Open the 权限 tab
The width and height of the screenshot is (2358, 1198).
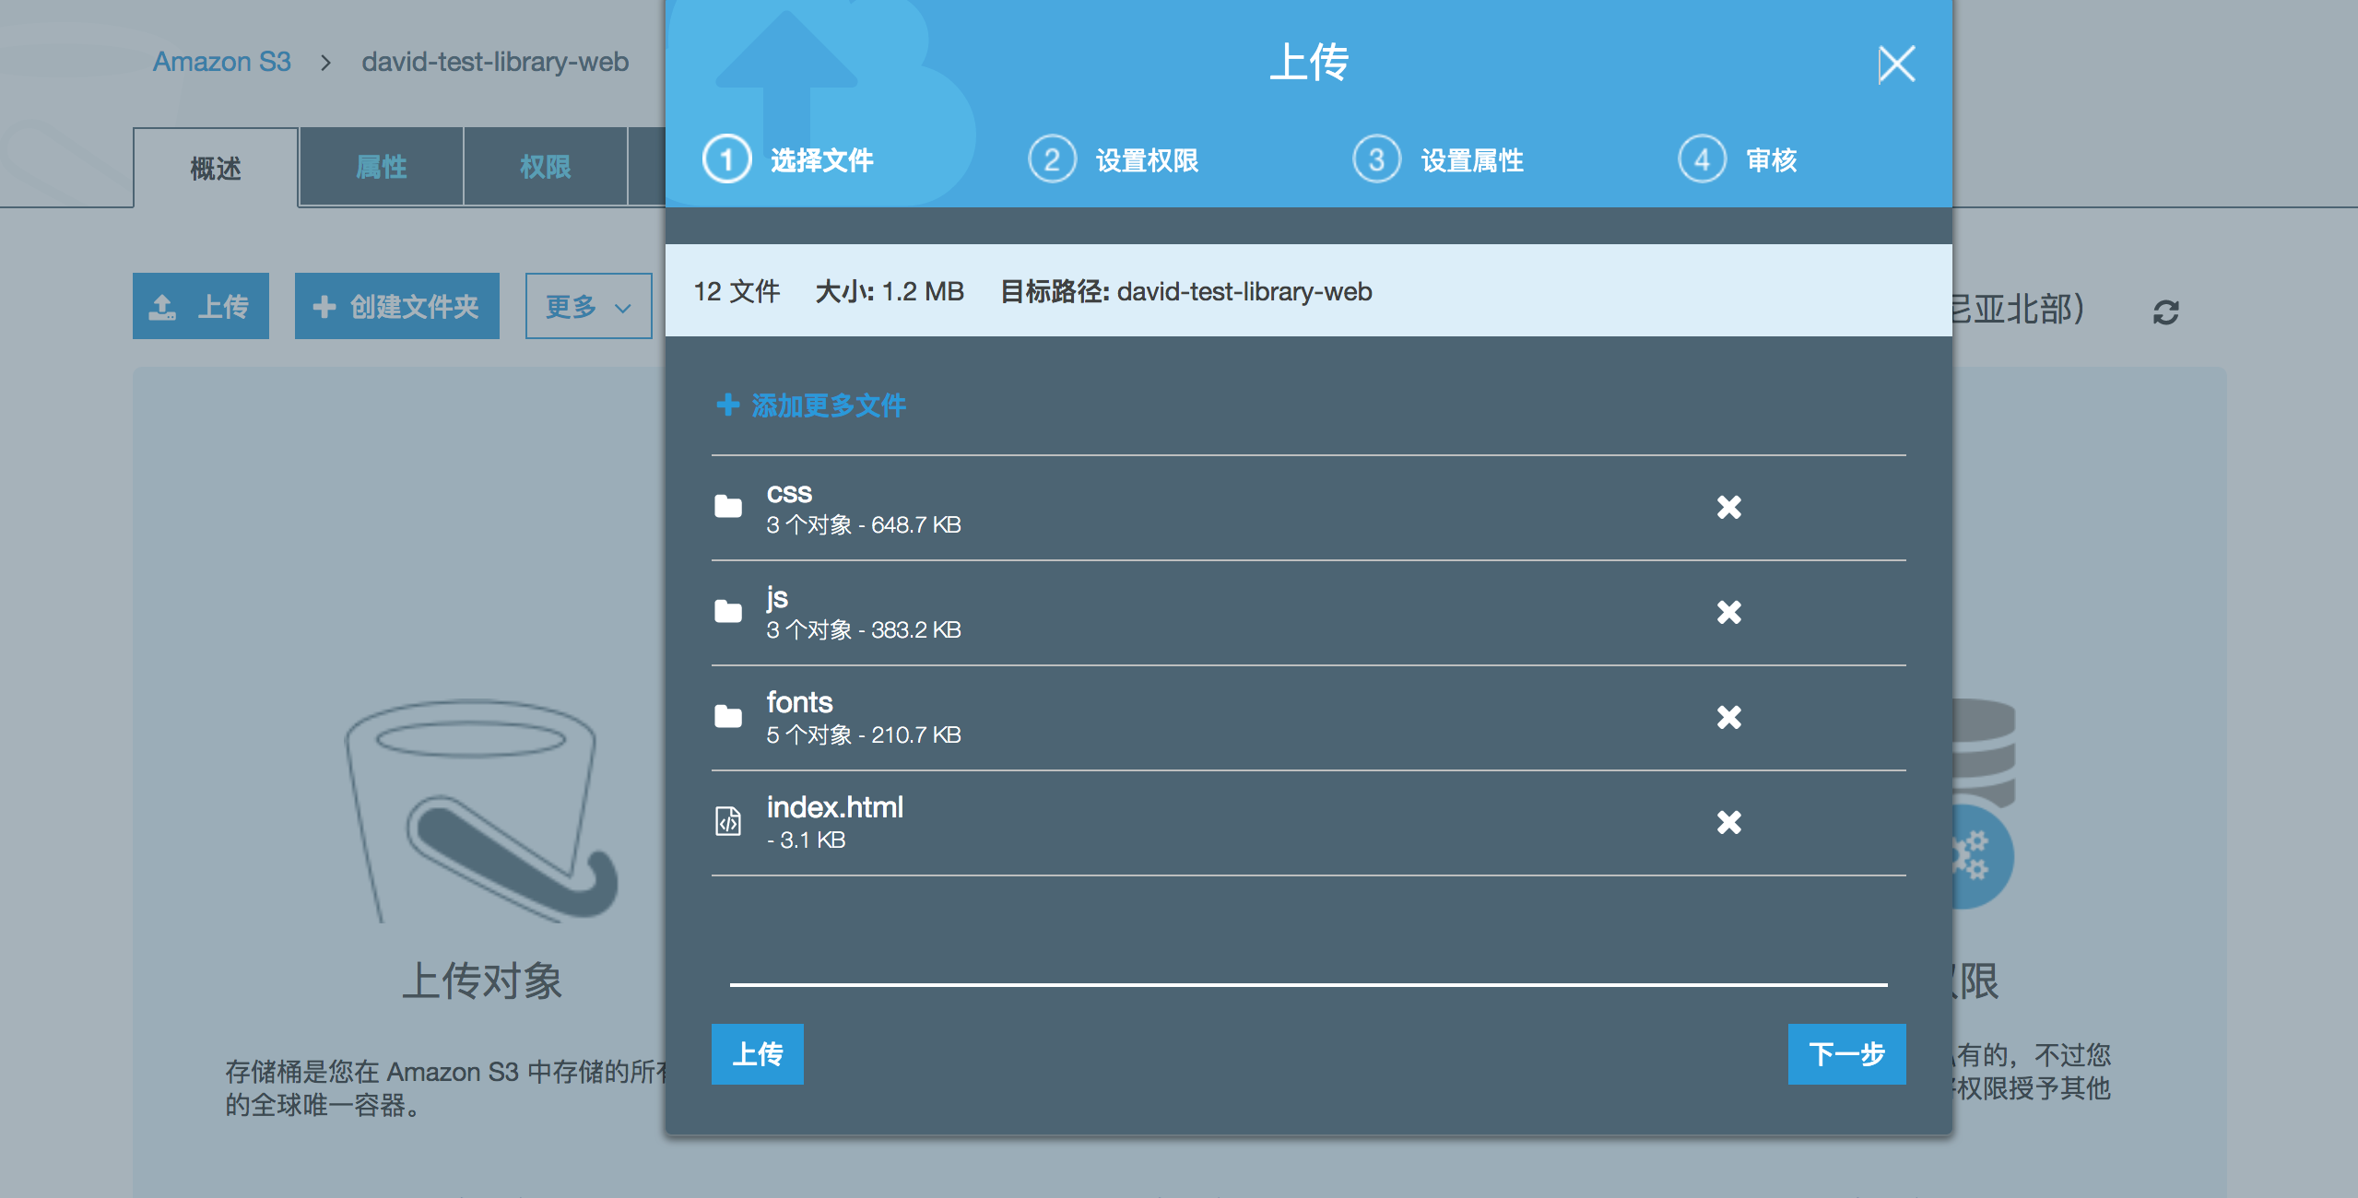point(545,168)
